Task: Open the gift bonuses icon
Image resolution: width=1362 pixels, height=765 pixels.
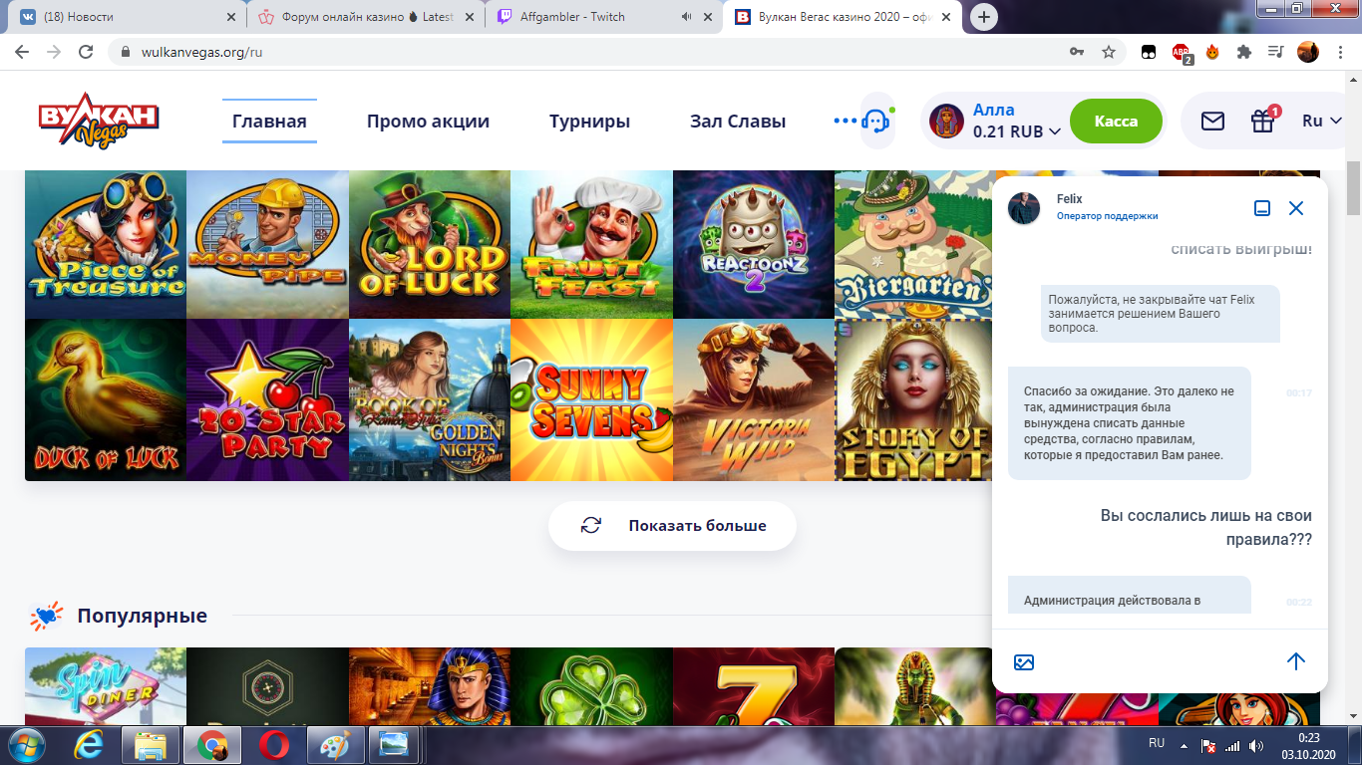Action: tap(1263, 121)
